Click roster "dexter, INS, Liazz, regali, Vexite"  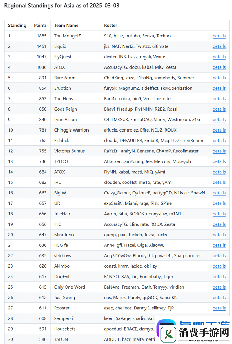135,57
